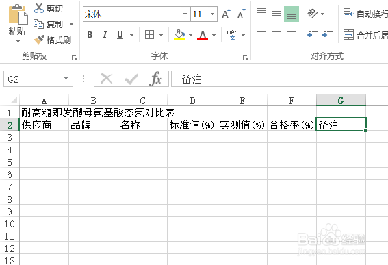The height and width of the screenshot is (265, 388).
Task: Apply the red font color A
Action: pos(203,35)
